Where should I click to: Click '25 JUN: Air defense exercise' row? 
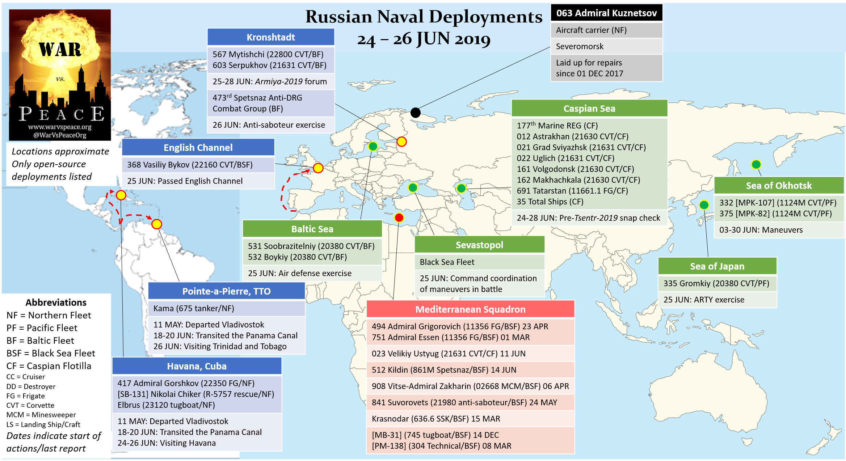click(x=312, y=273)
